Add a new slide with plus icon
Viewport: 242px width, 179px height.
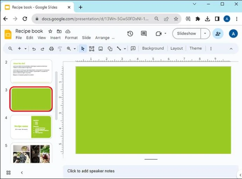coord(19,49)
